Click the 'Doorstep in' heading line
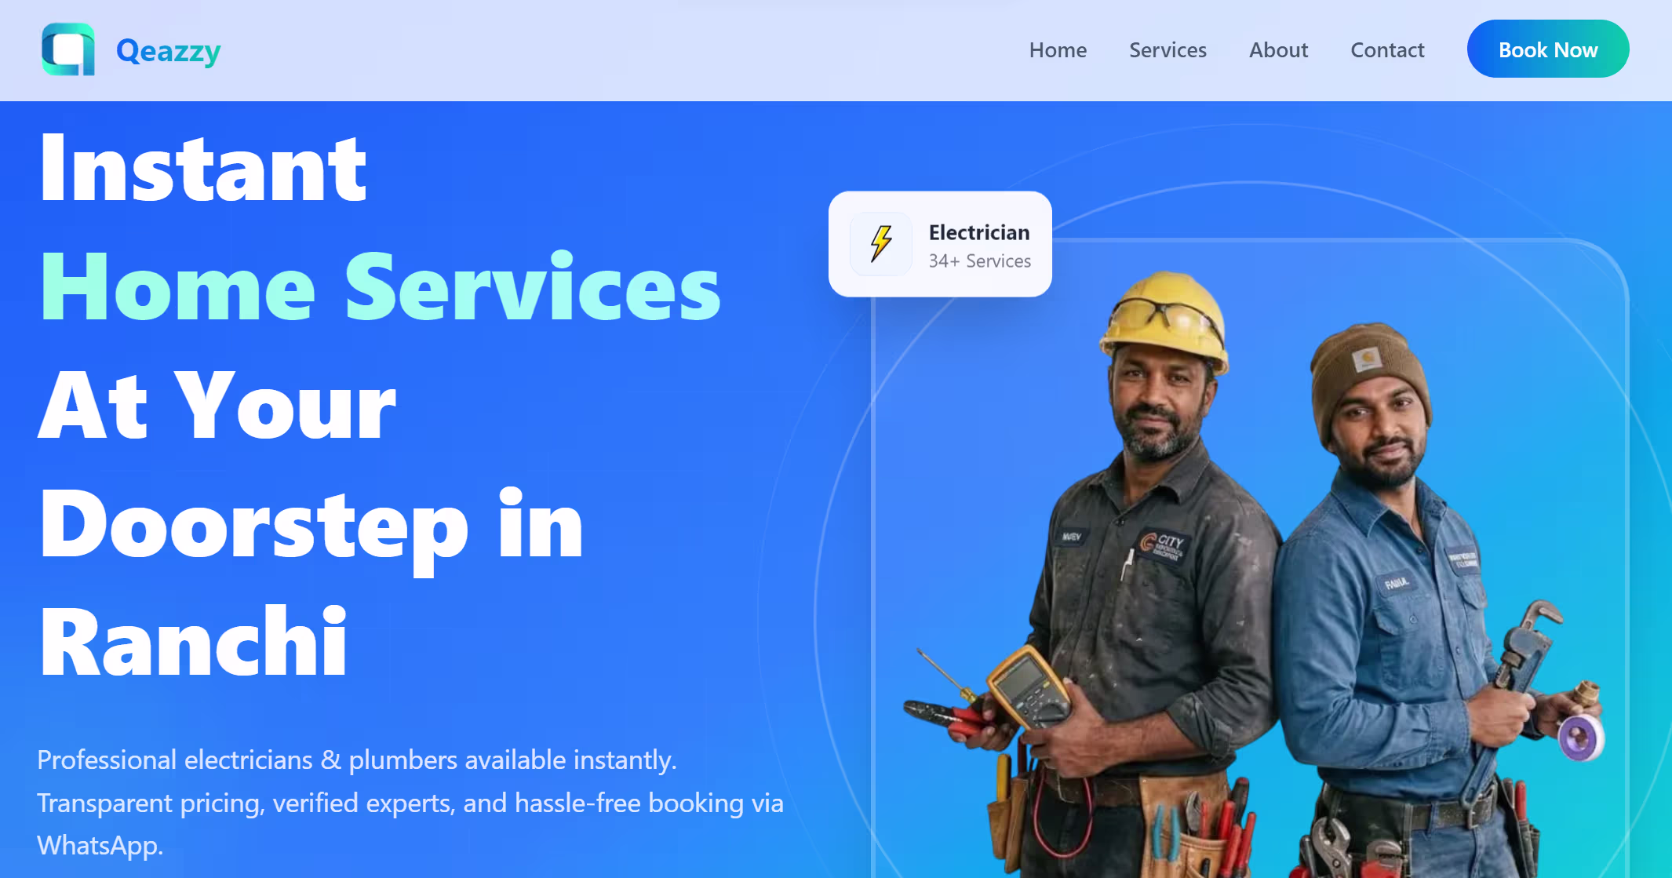Viewport: 1672px width, 878px height. [x=311, y=525]
